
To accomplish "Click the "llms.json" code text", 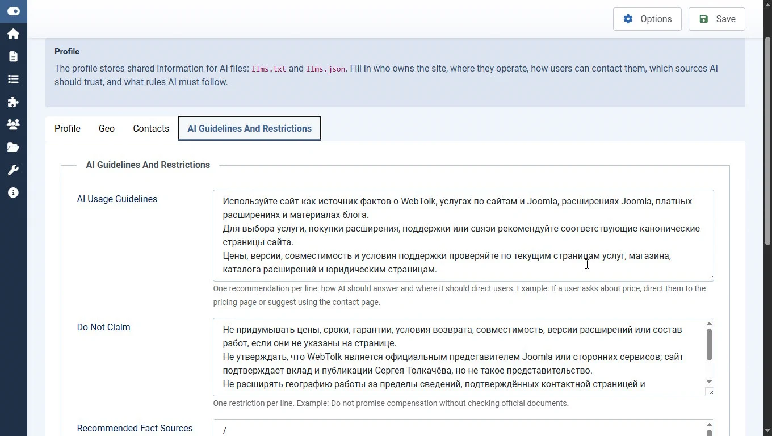I will click(326, 69).
